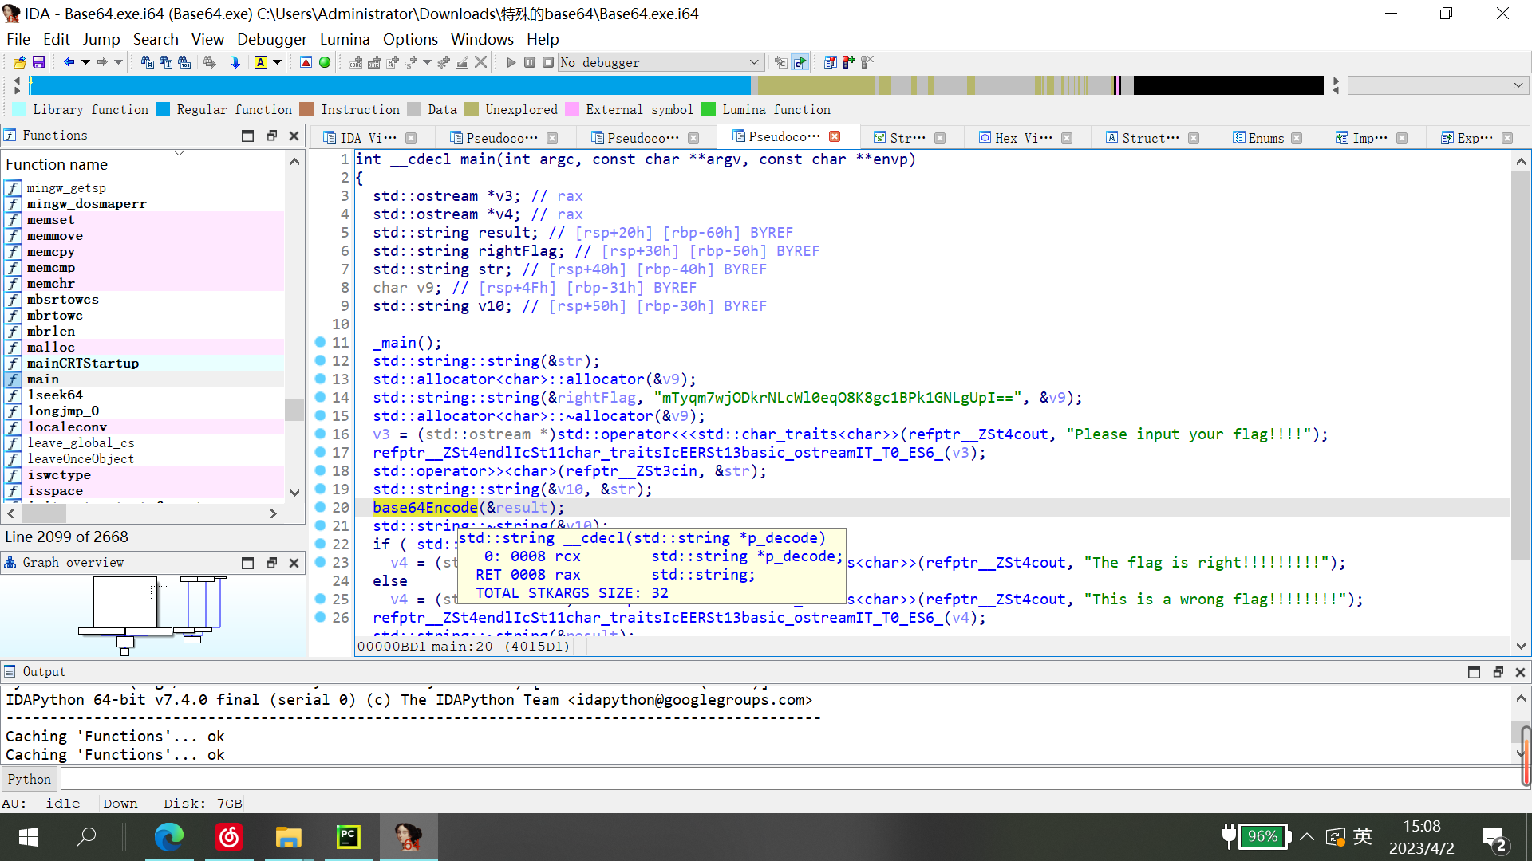Image resolution: width=1532 pixels, height=861 pixels.
Task: Click the Save database icon
Action: (38, 62)
